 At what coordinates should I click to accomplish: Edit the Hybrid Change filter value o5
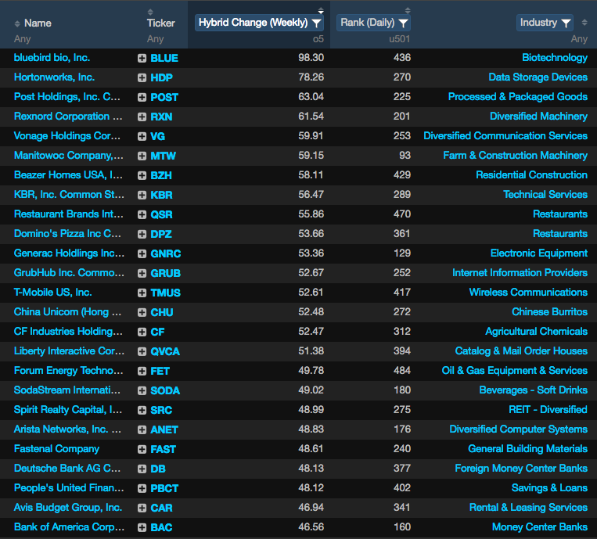(318, 39)
